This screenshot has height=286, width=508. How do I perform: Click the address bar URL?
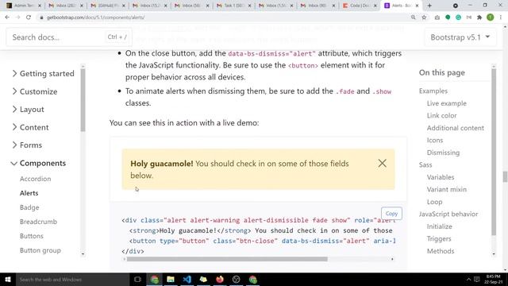(95, 17)
